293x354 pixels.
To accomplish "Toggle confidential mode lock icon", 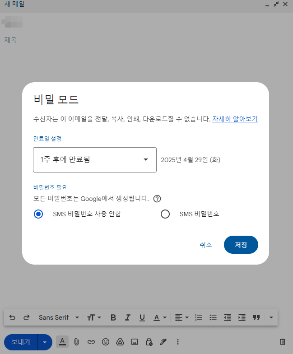I will point(149,342).
